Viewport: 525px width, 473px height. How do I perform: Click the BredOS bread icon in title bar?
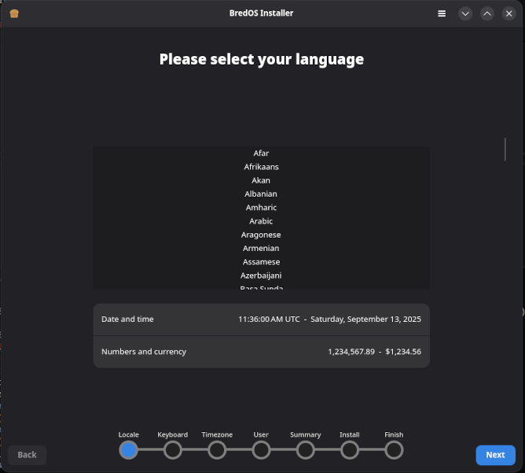point(14,13)
